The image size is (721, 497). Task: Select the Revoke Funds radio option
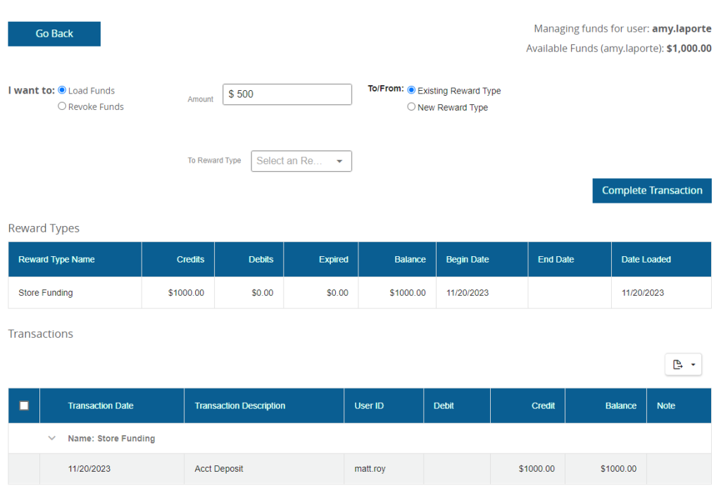pos(62,106)
